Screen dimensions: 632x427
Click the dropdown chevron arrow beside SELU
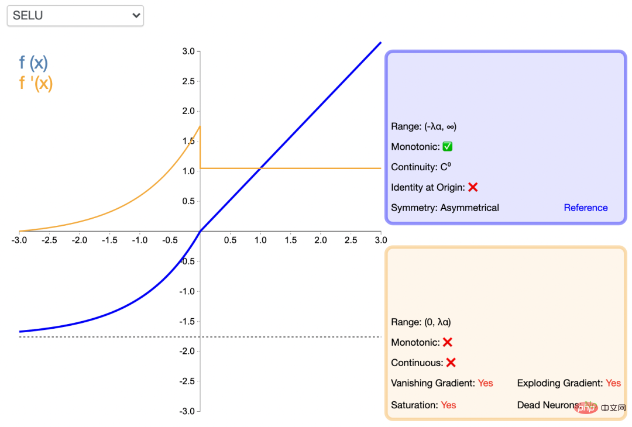136,16
